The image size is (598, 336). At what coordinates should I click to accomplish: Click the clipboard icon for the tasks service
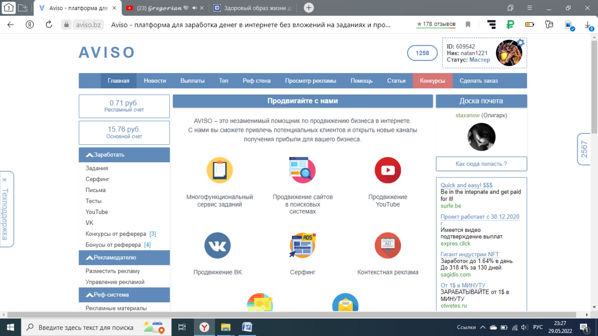220,170
